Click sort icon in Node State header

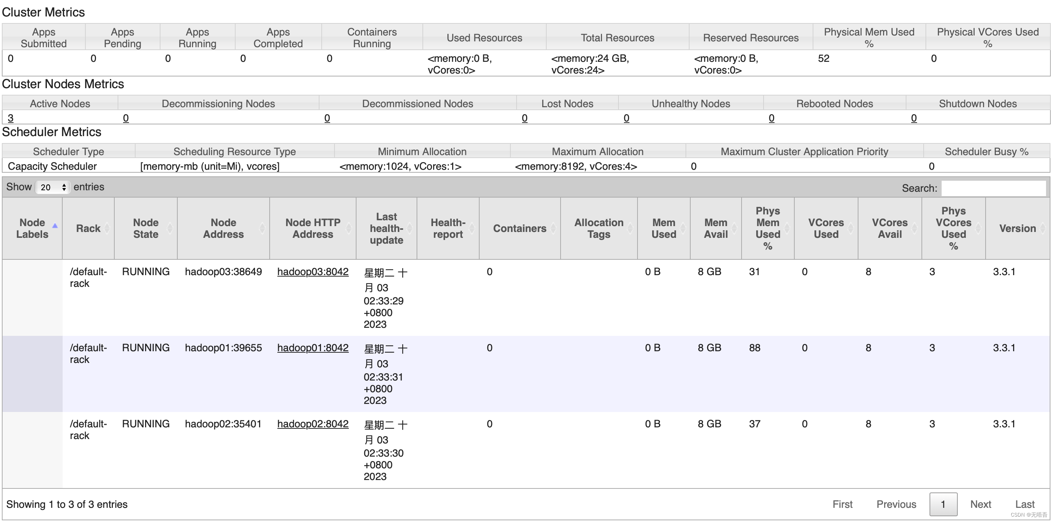tap(170, 228)
